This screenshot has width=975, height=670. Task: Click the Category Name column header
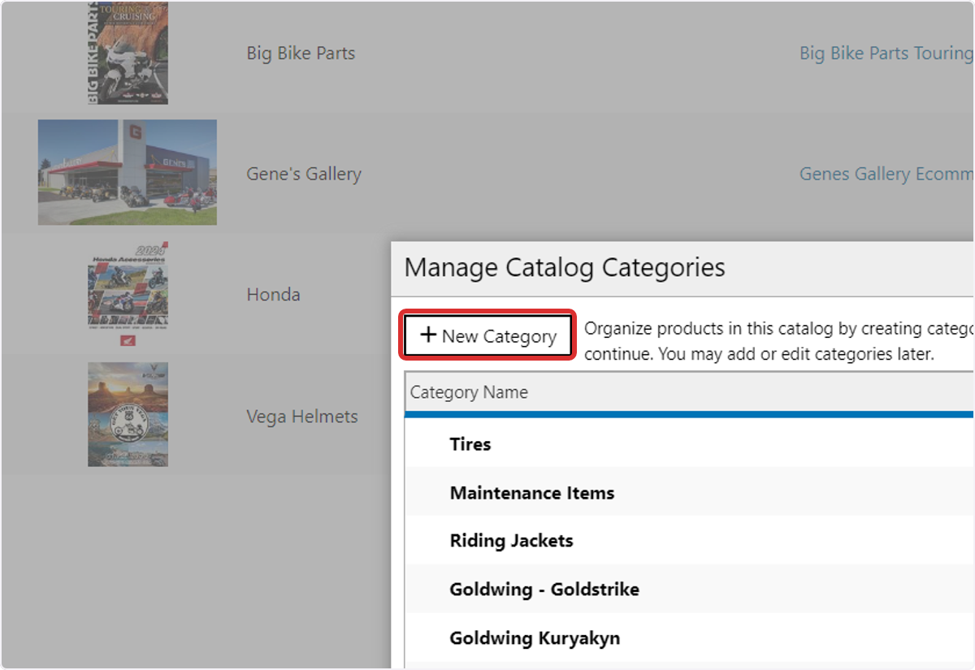pyautogui.click(x=689, y=392)
